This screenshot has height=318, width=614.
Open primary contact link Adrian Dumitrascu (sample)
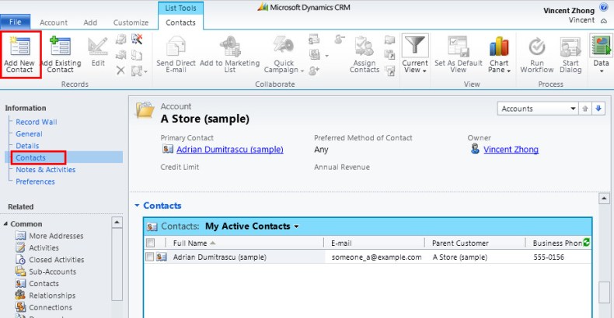point(230,149)
